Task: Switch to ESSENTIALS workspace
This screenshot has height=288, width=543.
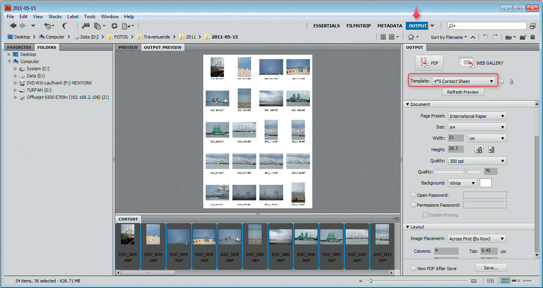Action: coord(327,26)
